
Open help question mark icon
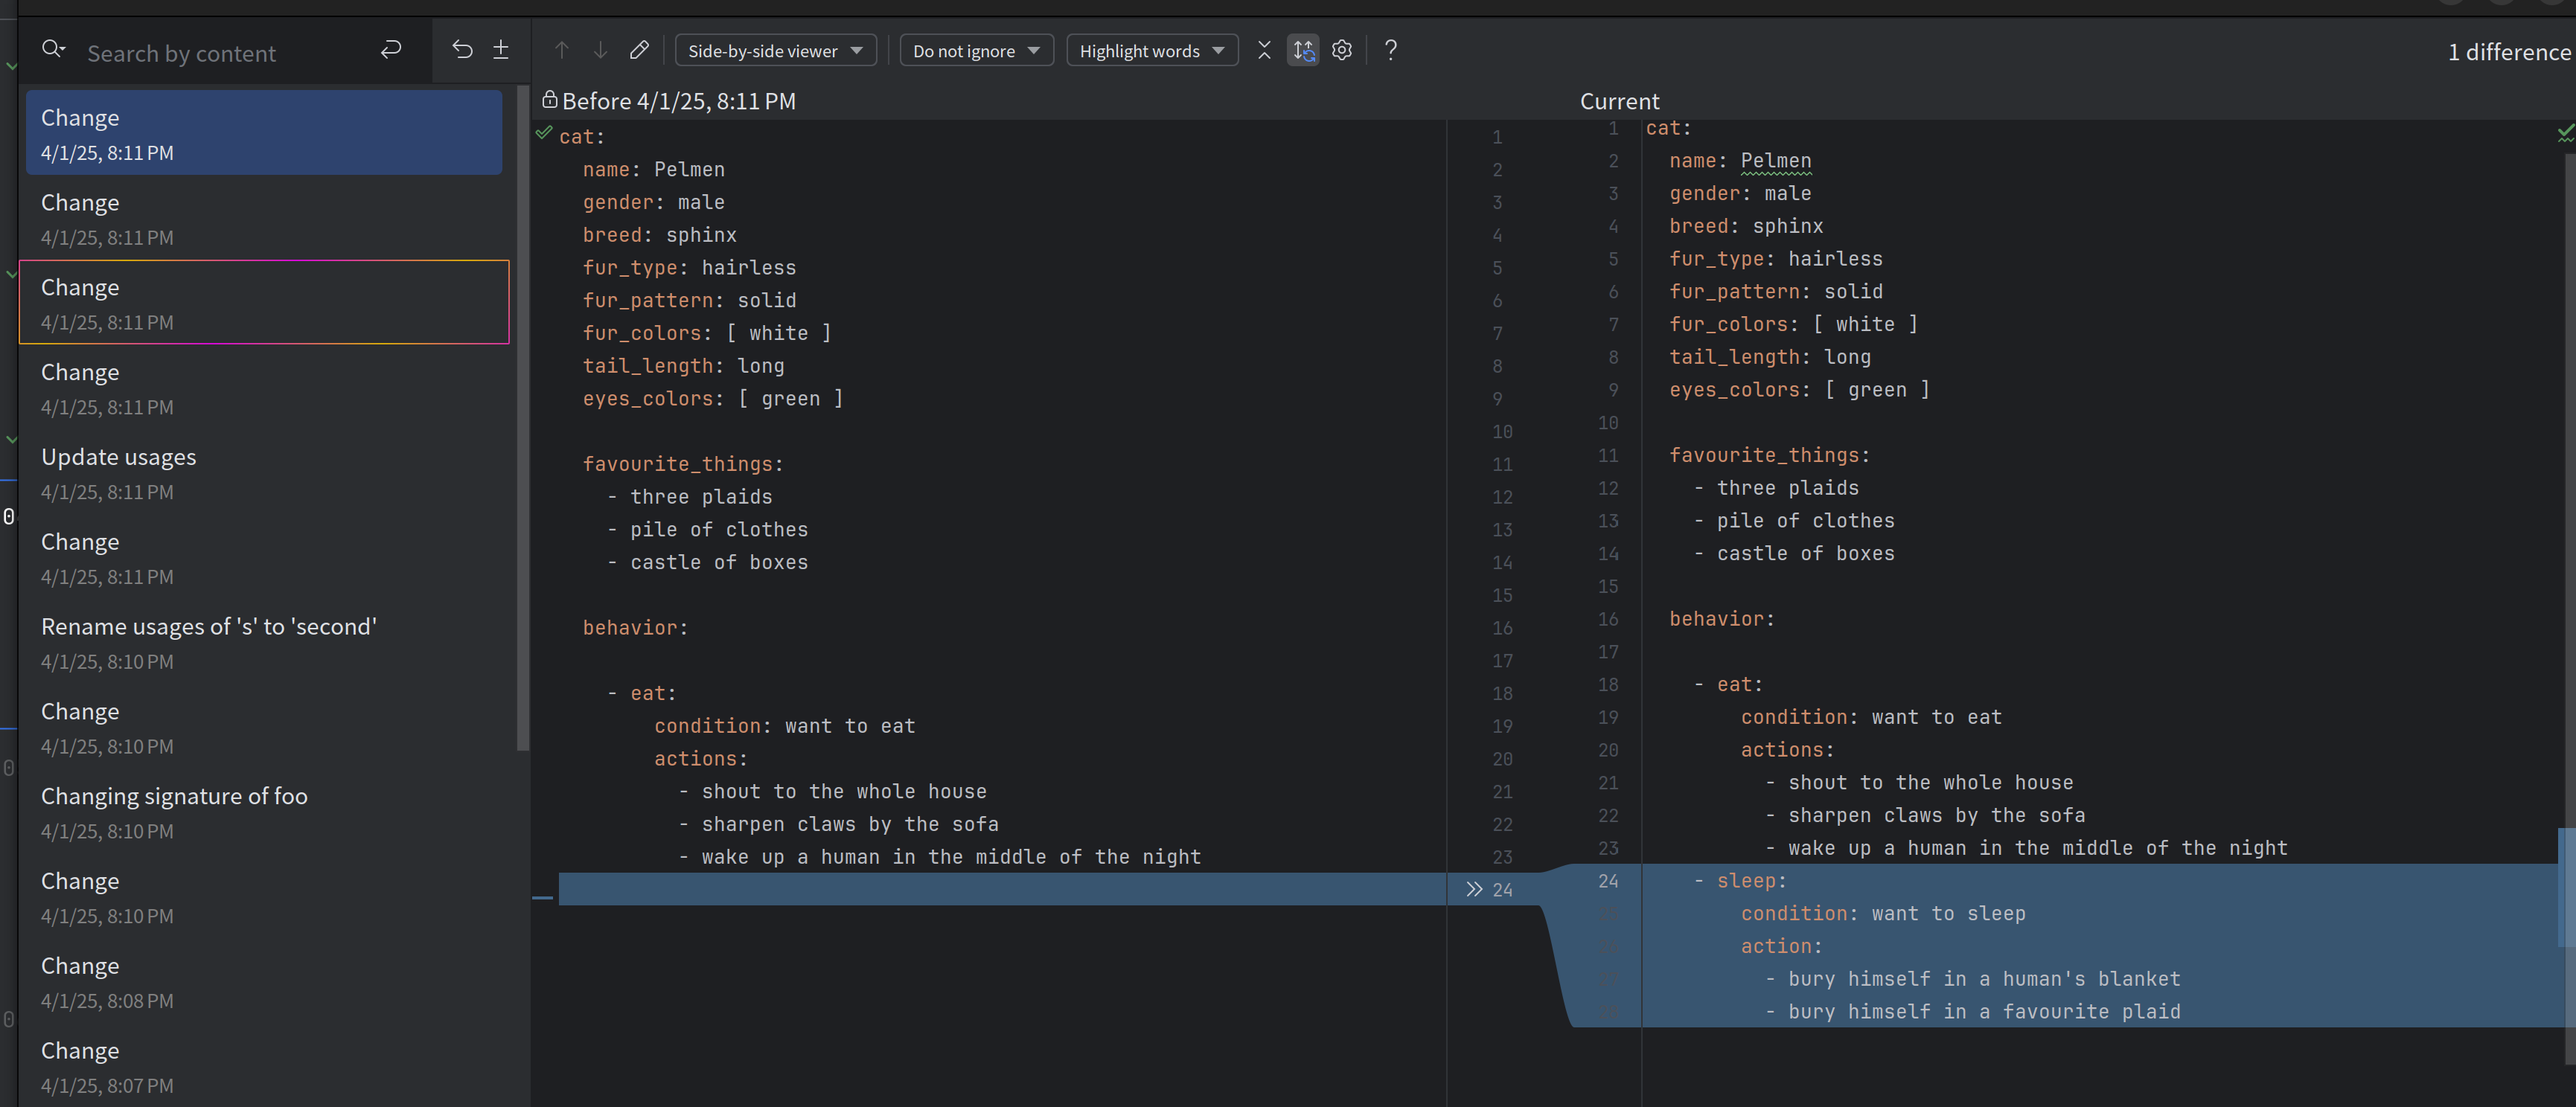[1390, 50]
